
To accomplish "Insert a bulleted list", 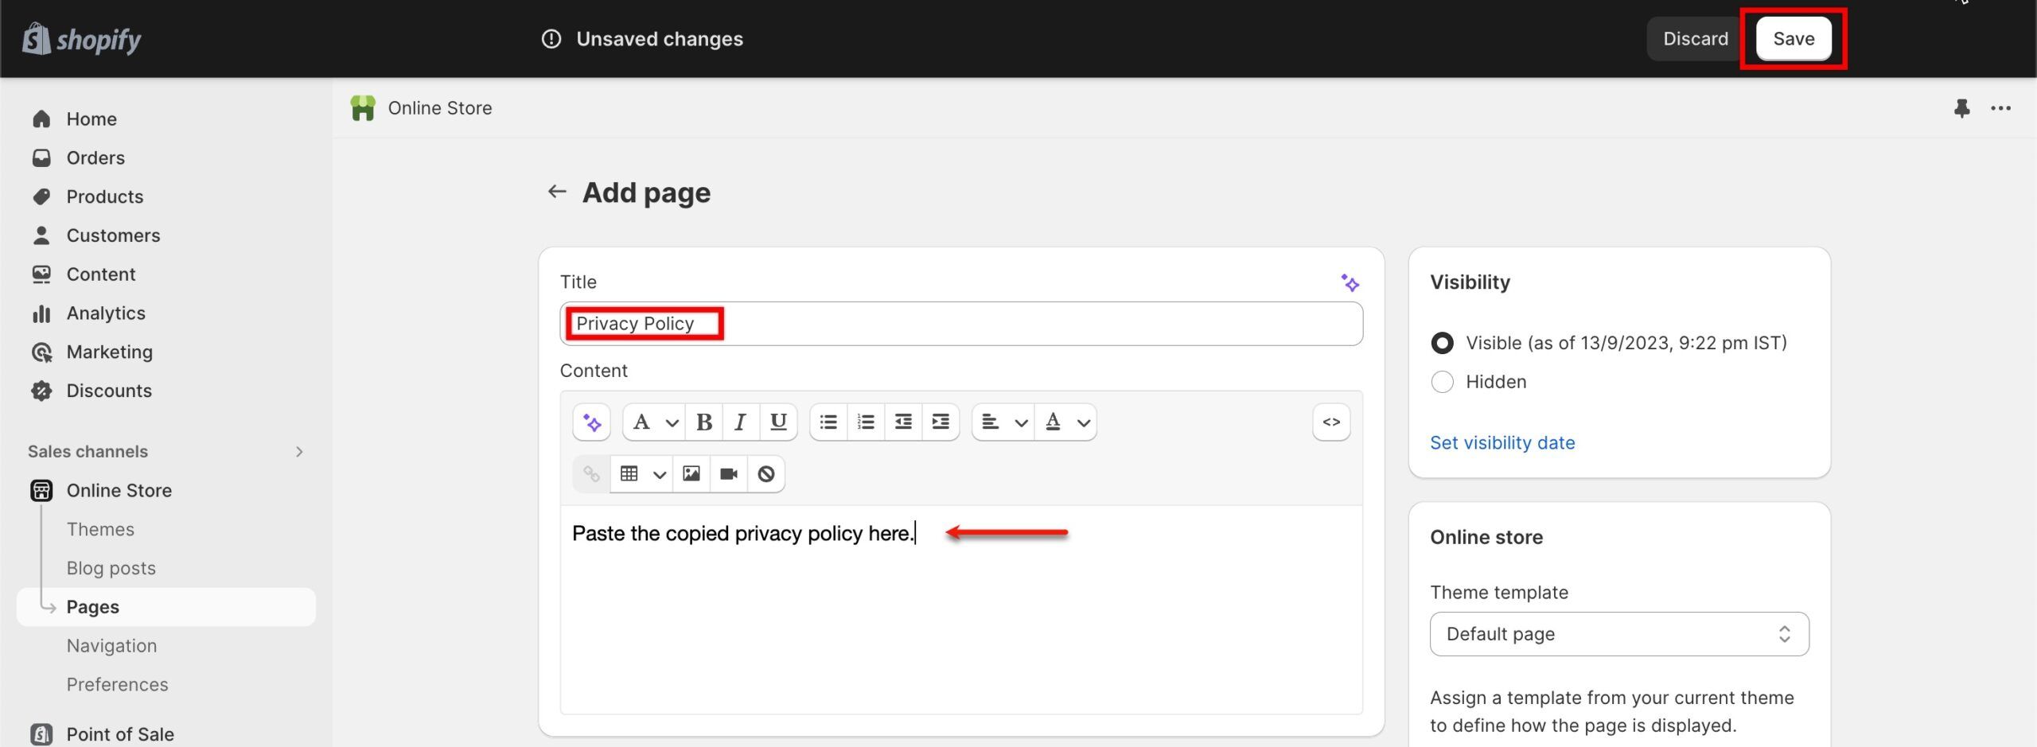I will click(828, 422).
